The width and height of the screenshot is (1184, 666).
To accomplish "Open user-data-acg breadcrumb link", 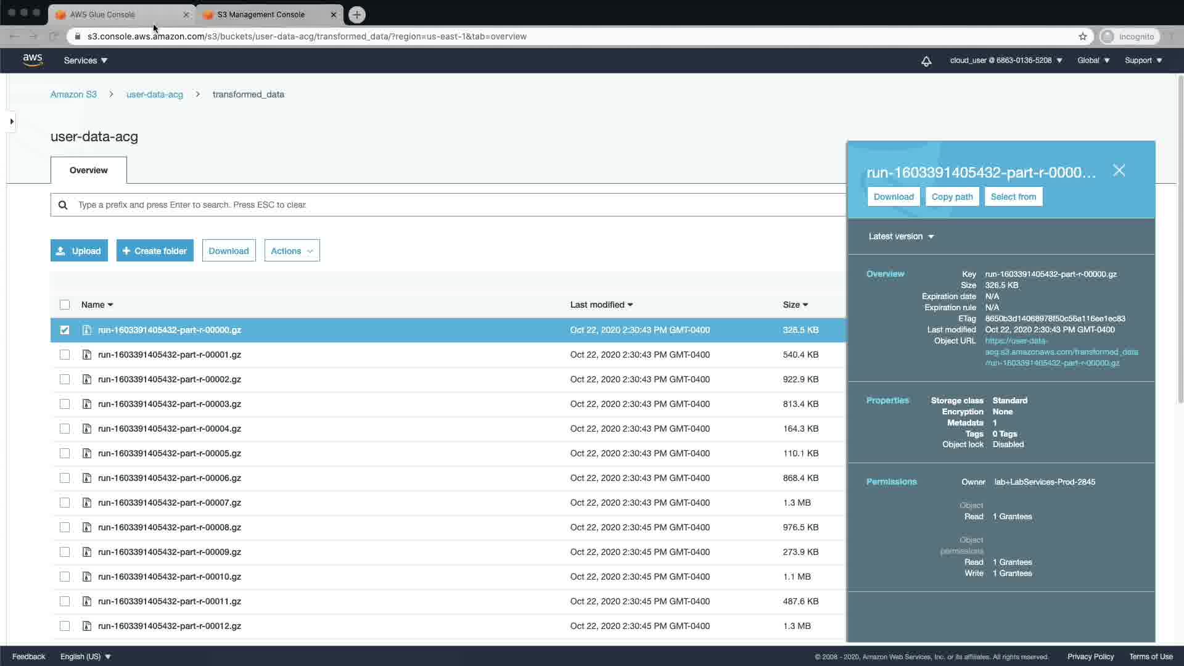I will pyautogui.click(x=154, y=94).
